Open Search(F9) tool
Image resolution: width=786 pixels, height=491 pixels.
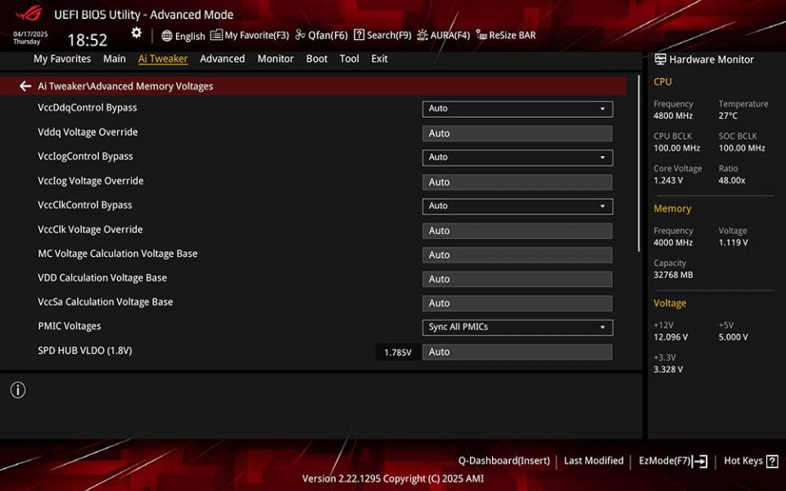[x=382, y=35]
